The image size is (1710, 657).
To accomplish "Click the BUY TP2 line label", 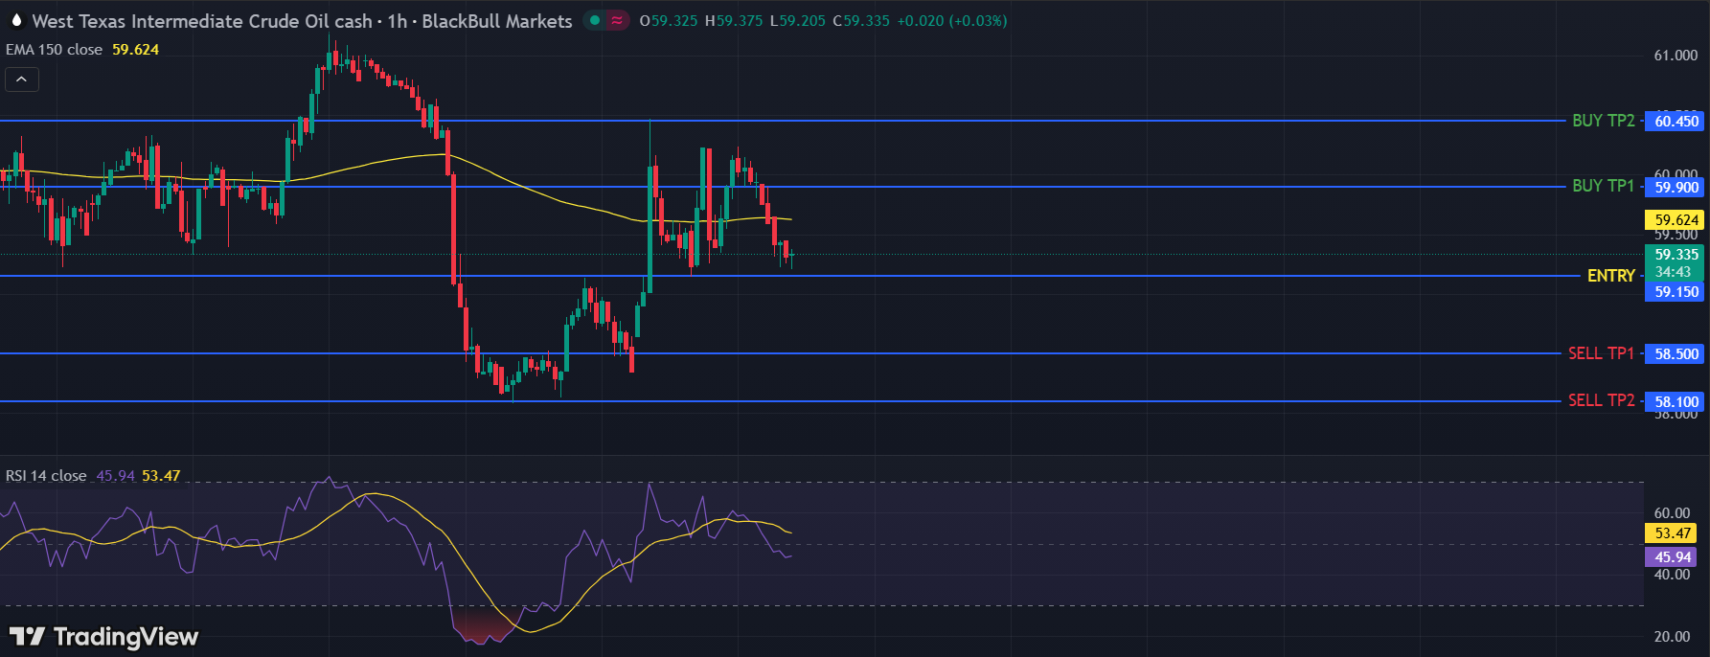I will (x=1603, y=121).
